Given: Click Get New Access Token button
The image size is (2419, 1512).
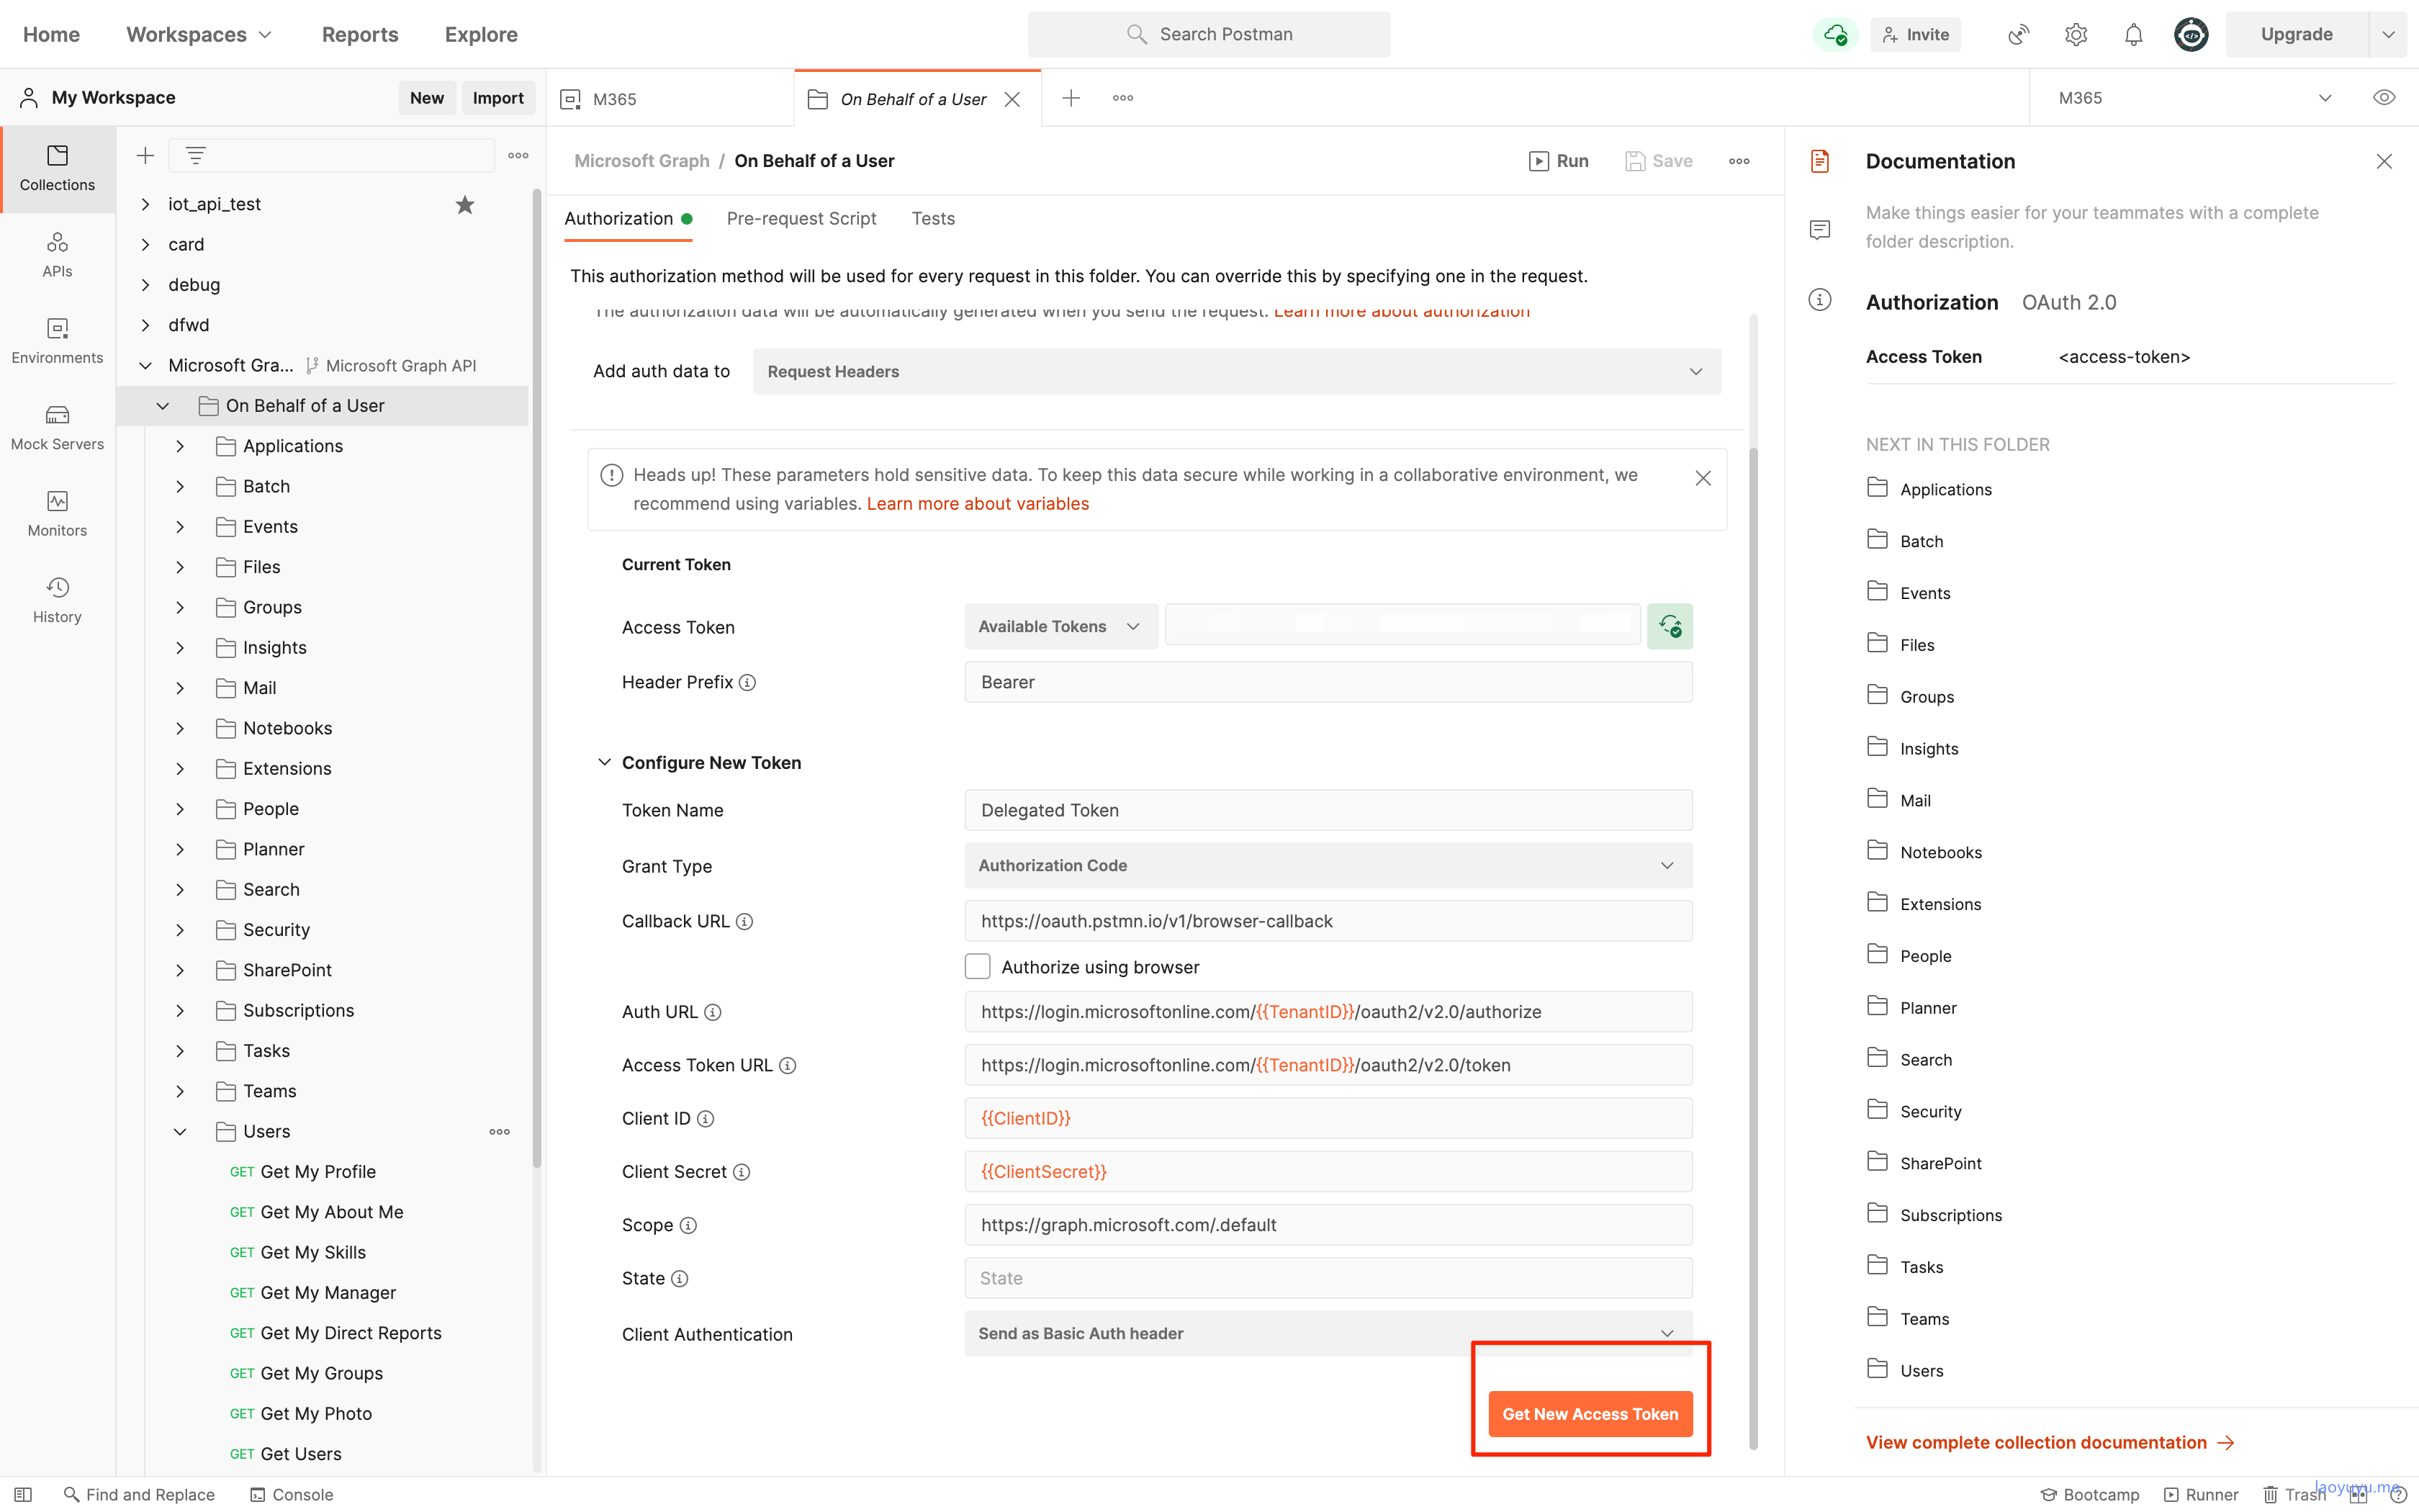Looking at the screenshot, I should (1590, 1413).
